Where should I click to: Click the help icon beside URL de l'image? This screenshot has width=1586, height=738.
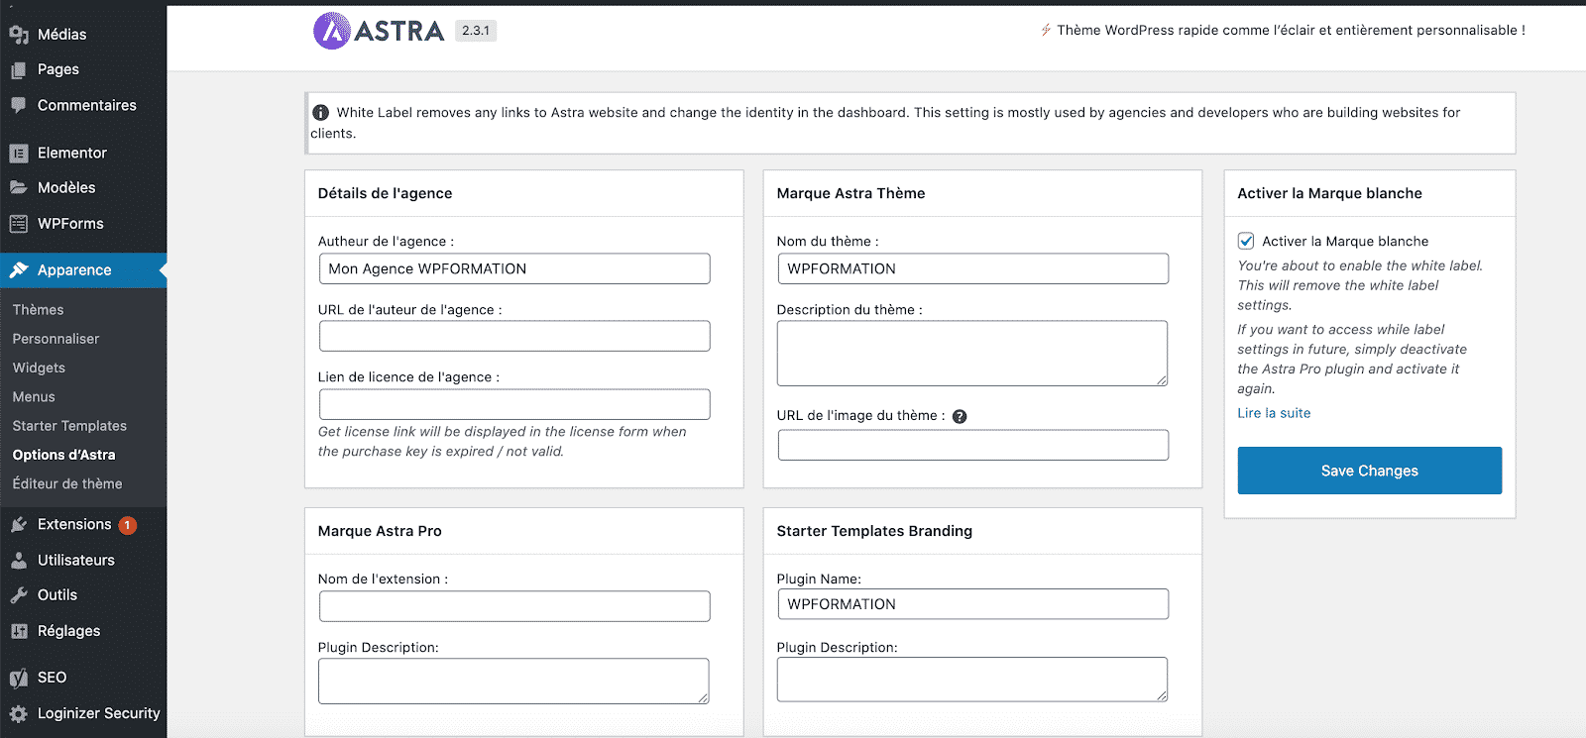(x=960, y=417)
